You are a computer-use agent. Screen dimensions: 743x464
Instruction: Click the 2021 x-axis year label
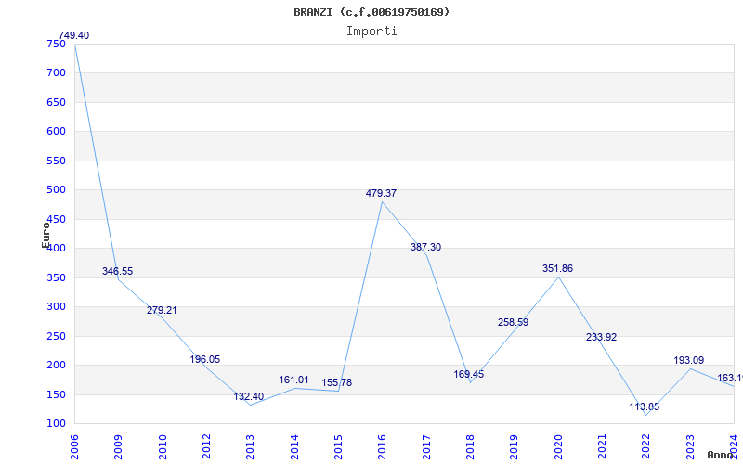click(602, 447)
